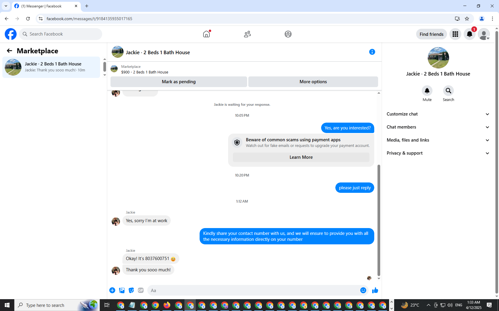This screenshot has width=499, height=311.
Task: Click the Aa message input field
Action: [x=254, y=290]
